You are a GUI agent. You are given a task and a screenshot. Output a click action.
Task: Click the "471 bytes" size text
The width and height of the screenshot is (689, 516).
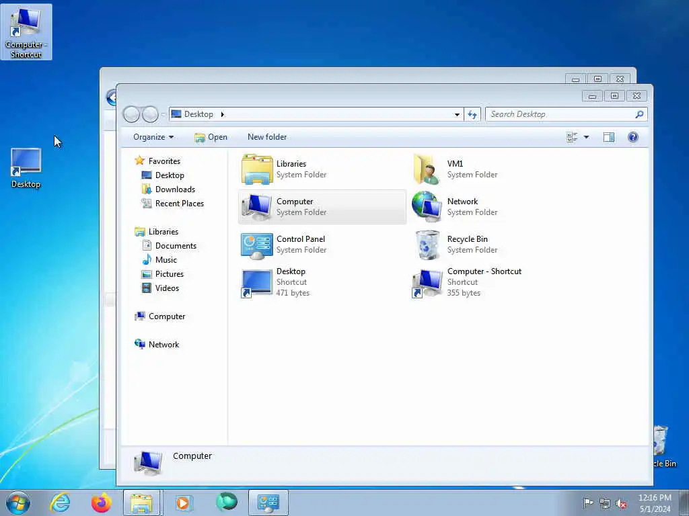pos(293,293)
